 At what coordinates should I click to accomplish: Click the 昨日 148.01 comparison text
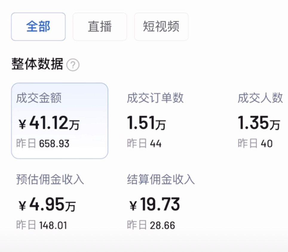point(42,225)
